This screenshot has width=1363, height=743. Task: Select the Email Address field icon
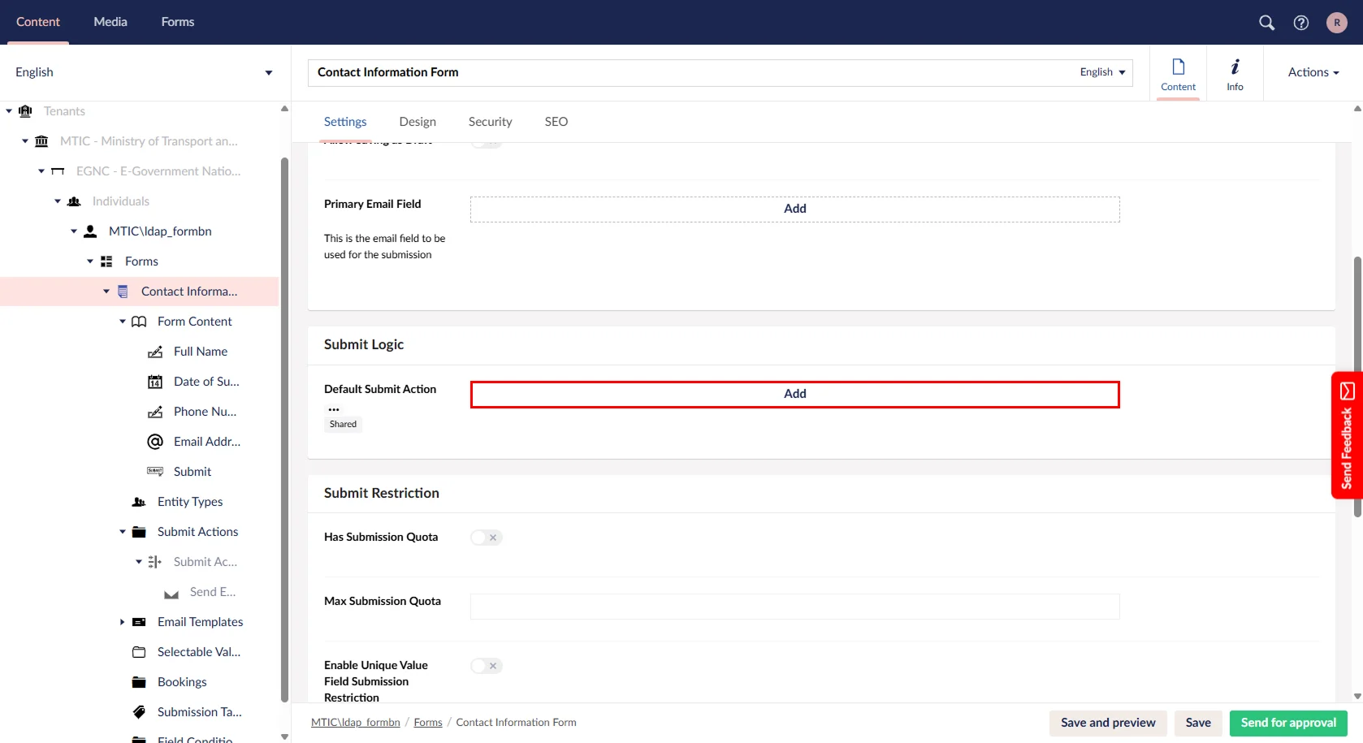(x=155, y=442)
